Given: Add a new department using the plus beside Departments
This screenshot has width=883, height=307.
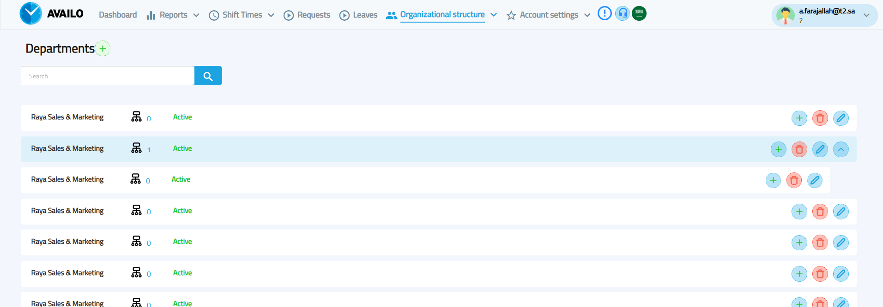Looking at the screenshot, I should click(103, 48).
